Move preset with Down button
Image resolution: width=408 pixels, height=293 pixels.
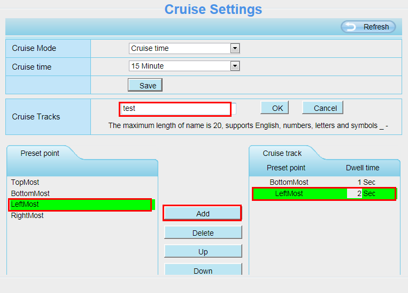(203, 269)
